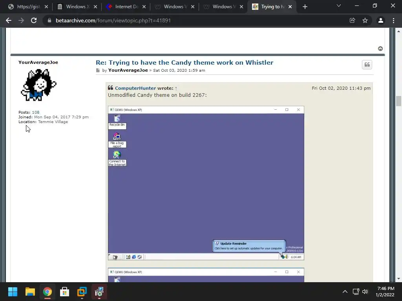Image resolution: width=402 pixels, height=301 pixels.
Task: Jump to top with the up-arrow icon
Action: point(380,49)
